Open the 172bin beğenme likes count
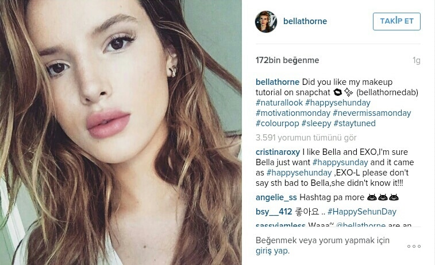Image resolution: width=435 pixels, height=265 pixels. 287,60
